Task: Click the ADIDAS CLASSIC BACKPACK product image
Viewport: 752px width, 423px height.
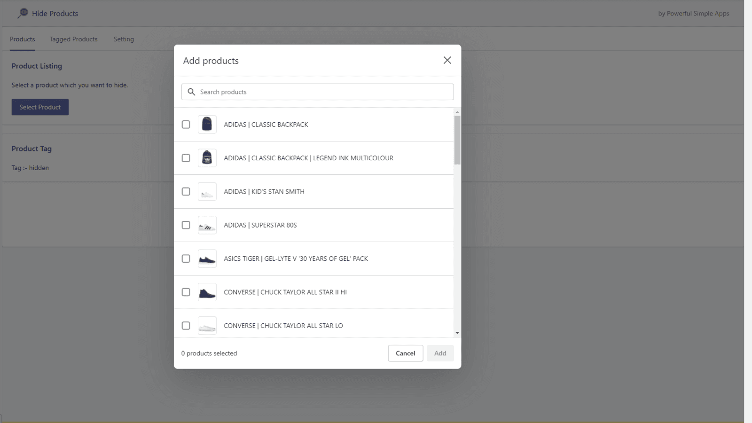Action: pyautogui.click(x=207, y=124)
